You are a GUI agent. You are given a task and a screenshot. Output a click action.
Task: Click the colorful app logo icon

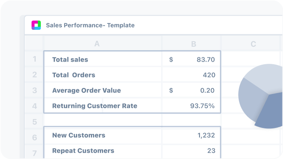click(x=36, y=25)
